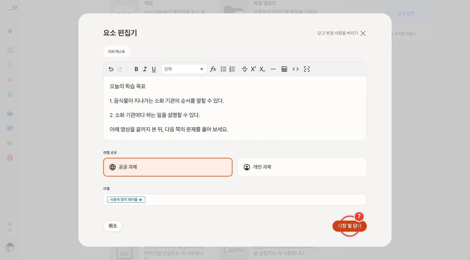Open the 단락 paragraph style dropdown
The width and height of the screenshot is (470, 260).
click(x=184, y=69)
